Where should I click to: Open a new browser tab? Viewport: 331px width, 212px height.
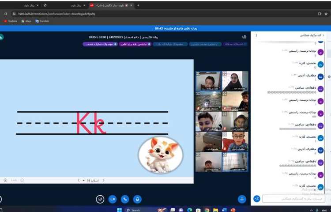(138, 5)
